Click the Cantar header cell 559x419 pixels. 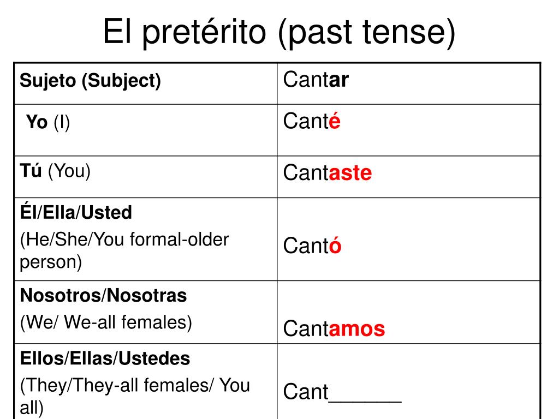coord(408,83)
